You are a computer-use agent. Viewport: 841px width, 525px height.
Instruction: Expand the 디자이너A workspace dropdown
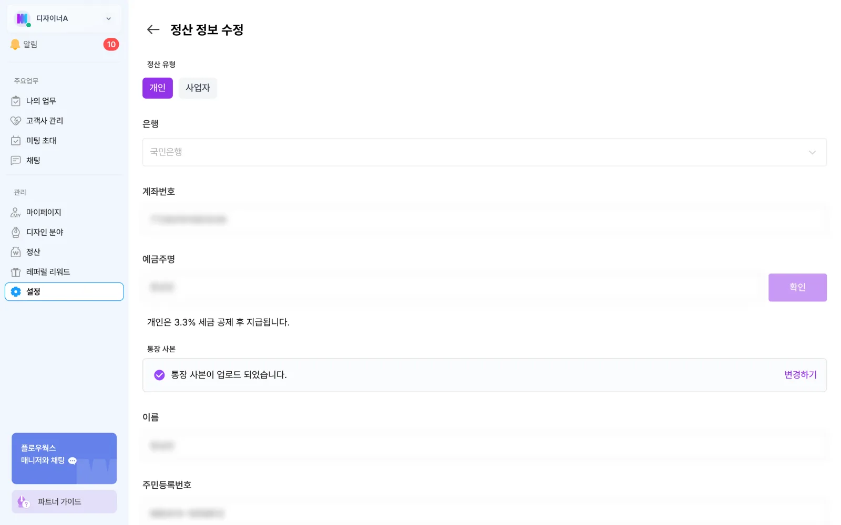109,19
